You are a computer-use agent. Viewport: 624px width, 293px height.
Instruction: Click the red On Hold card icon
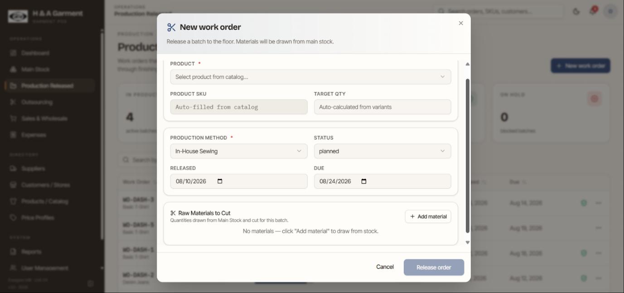594,98
